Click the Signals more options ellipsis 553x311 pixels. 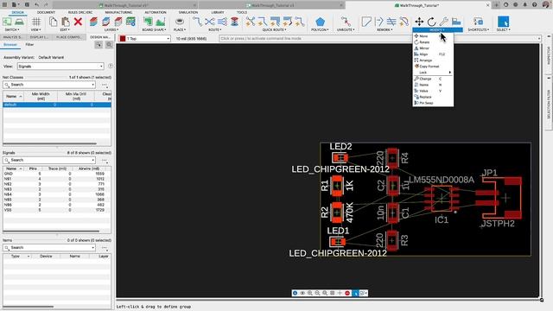[x=104, y=160]
